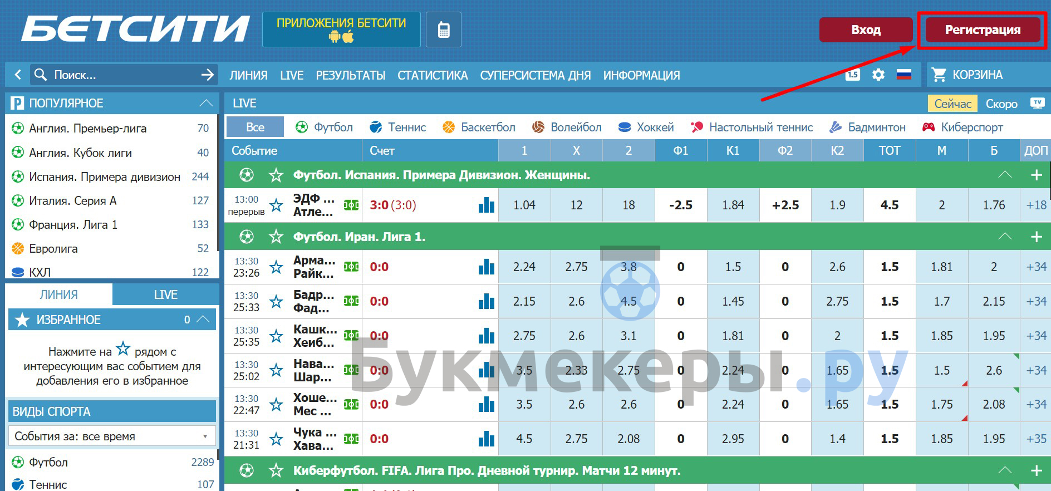Open live field tracker for Арма match
This screenshot has width=1051, height=491.
pos(351,267)
